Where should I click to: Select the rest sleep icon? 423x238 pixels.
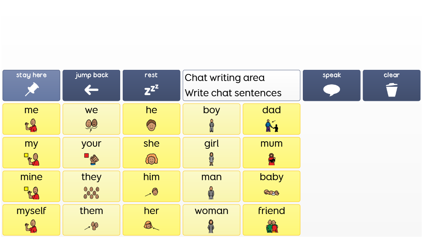click(151, 85)
